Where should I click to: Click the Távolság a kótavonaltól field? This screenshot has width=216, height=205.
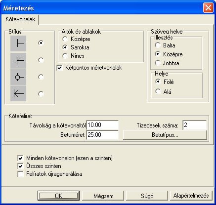click(x=102, y=125)
